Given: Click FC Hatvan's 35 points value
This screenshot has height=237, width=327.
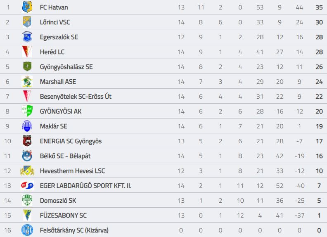Looking at the screenshot, I should pos(319,7).
